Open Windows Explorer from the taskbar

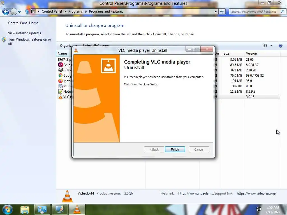[x=25, y=209]
